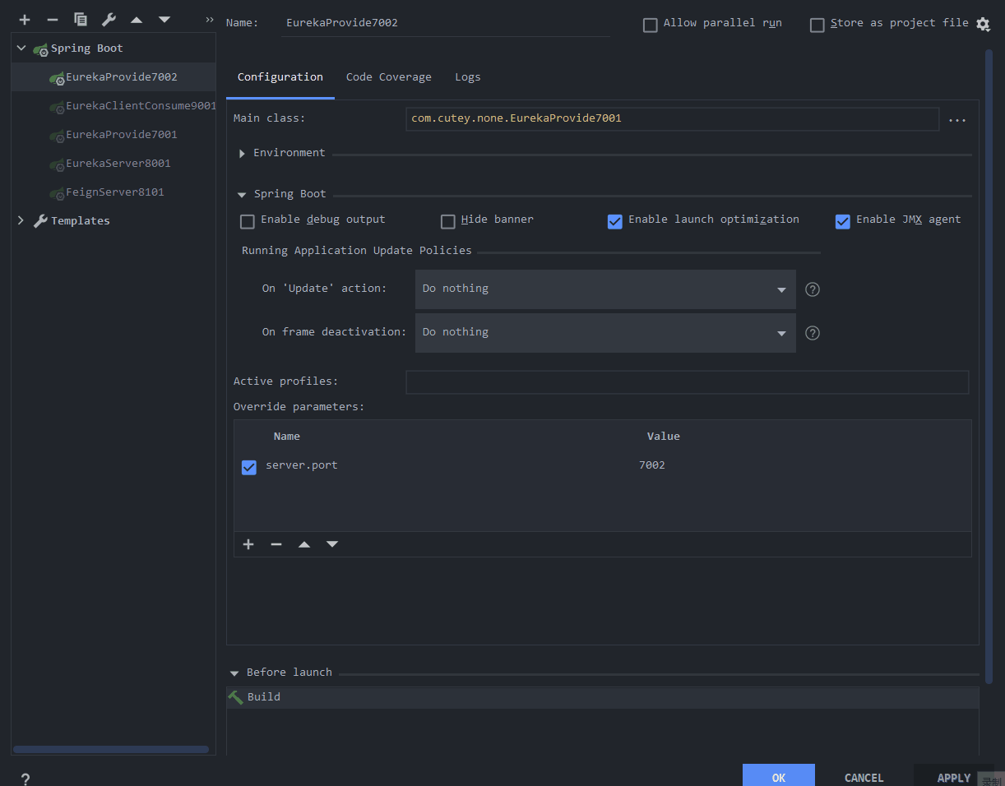Image resolution: width=1005 pixels, height=786 pixels.
Task: Collapse the Spring Boot tree node
Action: pos(21,49)
